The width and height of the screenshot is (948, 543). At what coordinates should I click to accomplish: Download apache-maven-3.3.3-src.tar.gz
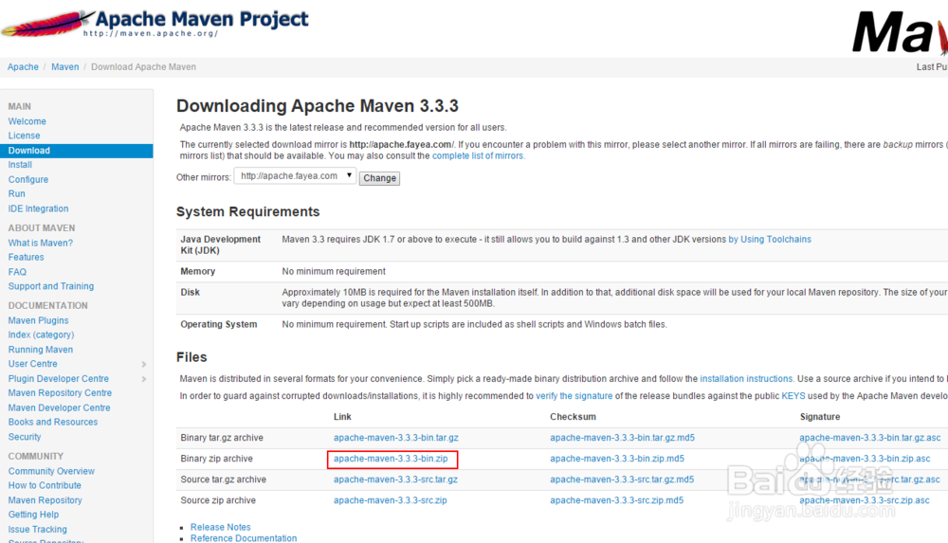click(x=395, y=480)
